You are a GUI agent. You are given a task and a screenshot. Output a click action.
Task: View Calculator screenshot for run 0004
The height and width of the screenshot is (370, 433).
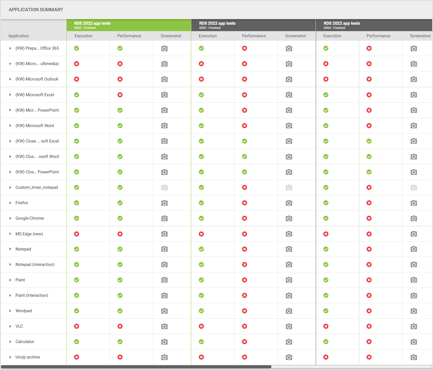pyautogui.click(x=413, y=342)
